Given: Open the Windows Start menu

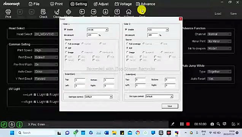Looking at the screenshot, I should click(12, 133).
